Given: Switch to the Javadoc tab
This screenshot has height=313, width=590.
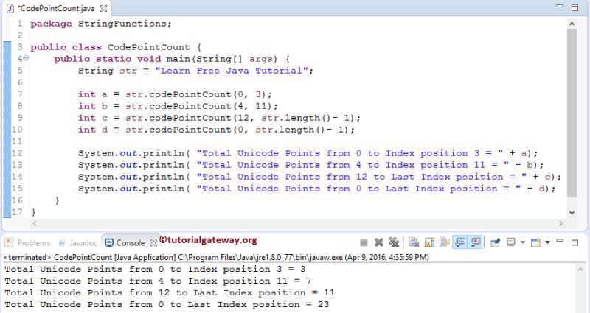Looking at the screenshot, I should click(78, 243).
